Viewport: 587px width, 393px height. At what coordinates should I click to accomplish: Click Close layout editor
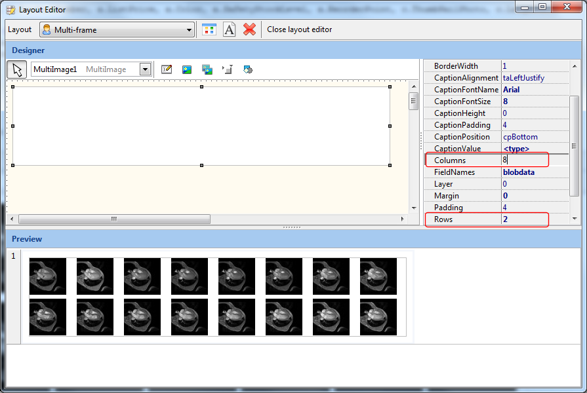(299, 29)
